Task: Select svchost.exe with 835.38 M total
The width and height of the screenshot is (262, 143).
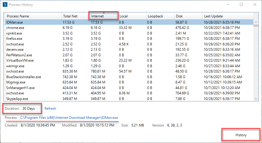Action: 128,71
